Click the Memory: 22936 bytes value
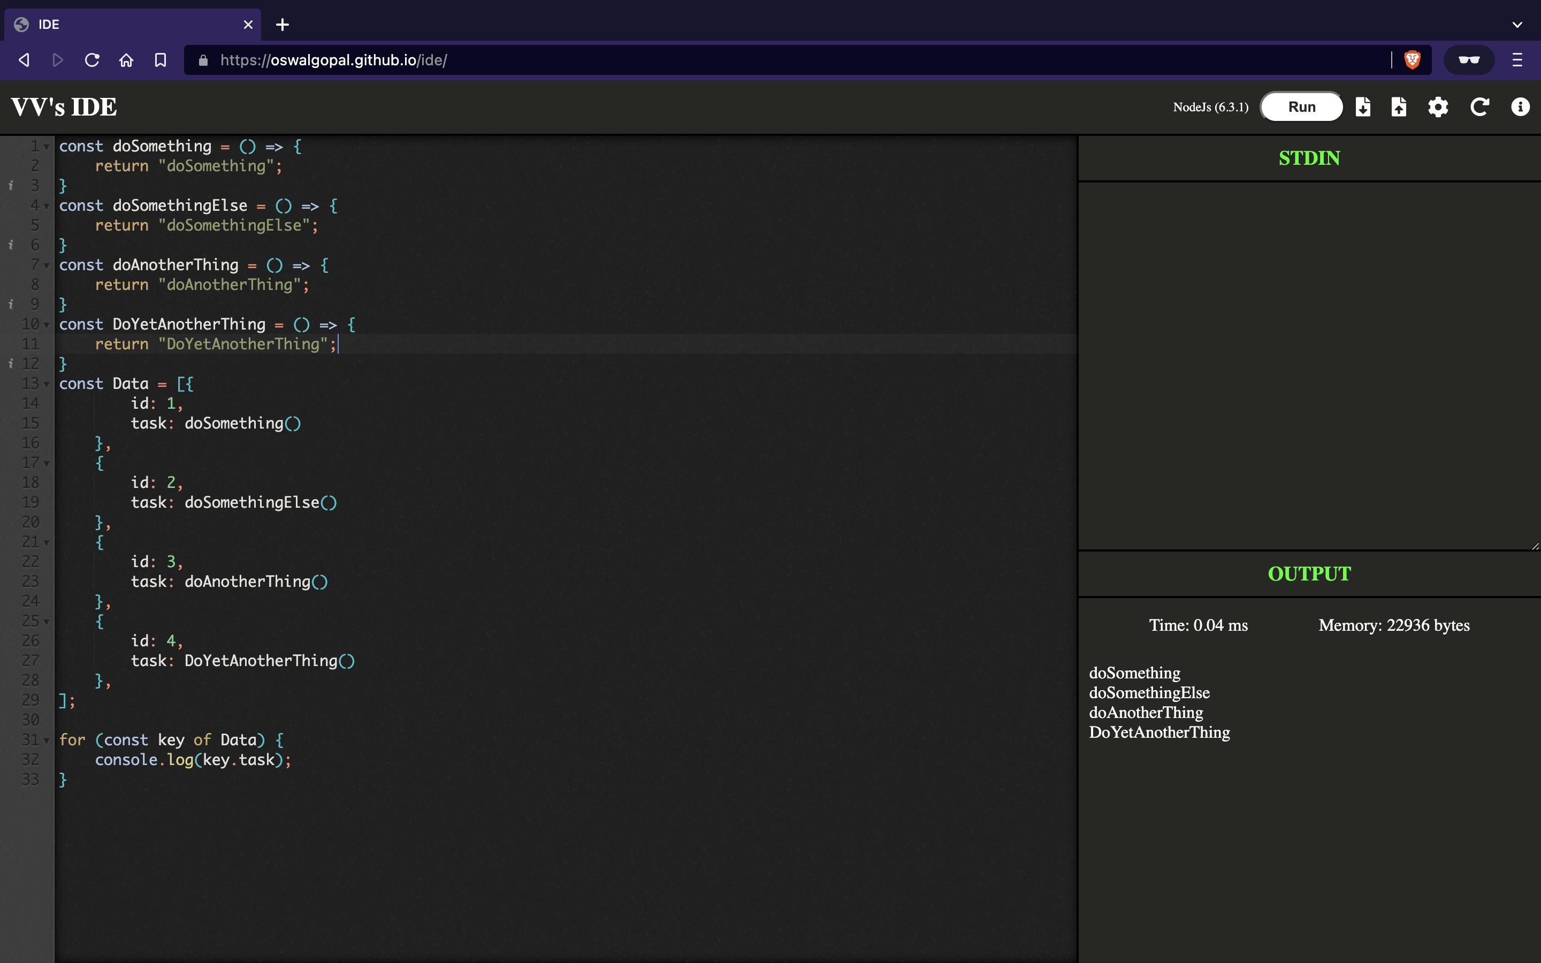 click(x=1394, y=625)
